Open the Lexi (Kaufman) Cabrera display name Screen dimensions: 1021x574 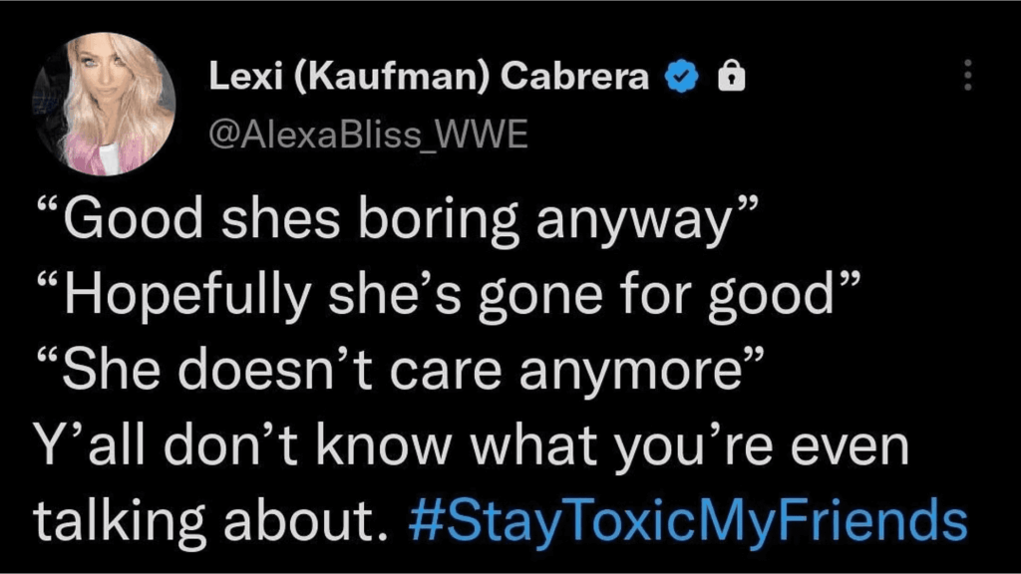429,77
